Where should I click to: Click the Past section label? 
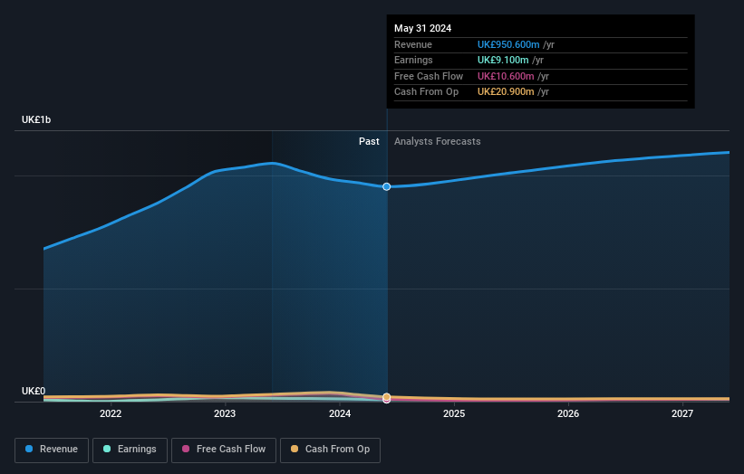(369, 142)
